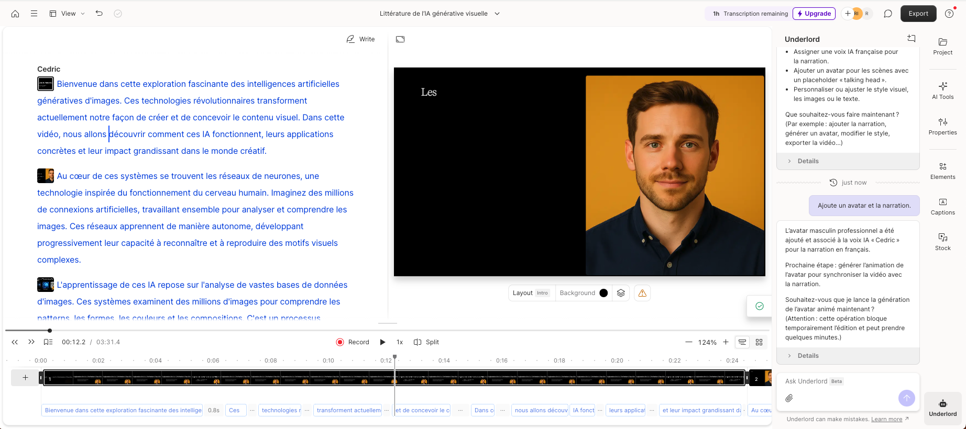
Task: Open the comments speech bubble
Action: 888,14
